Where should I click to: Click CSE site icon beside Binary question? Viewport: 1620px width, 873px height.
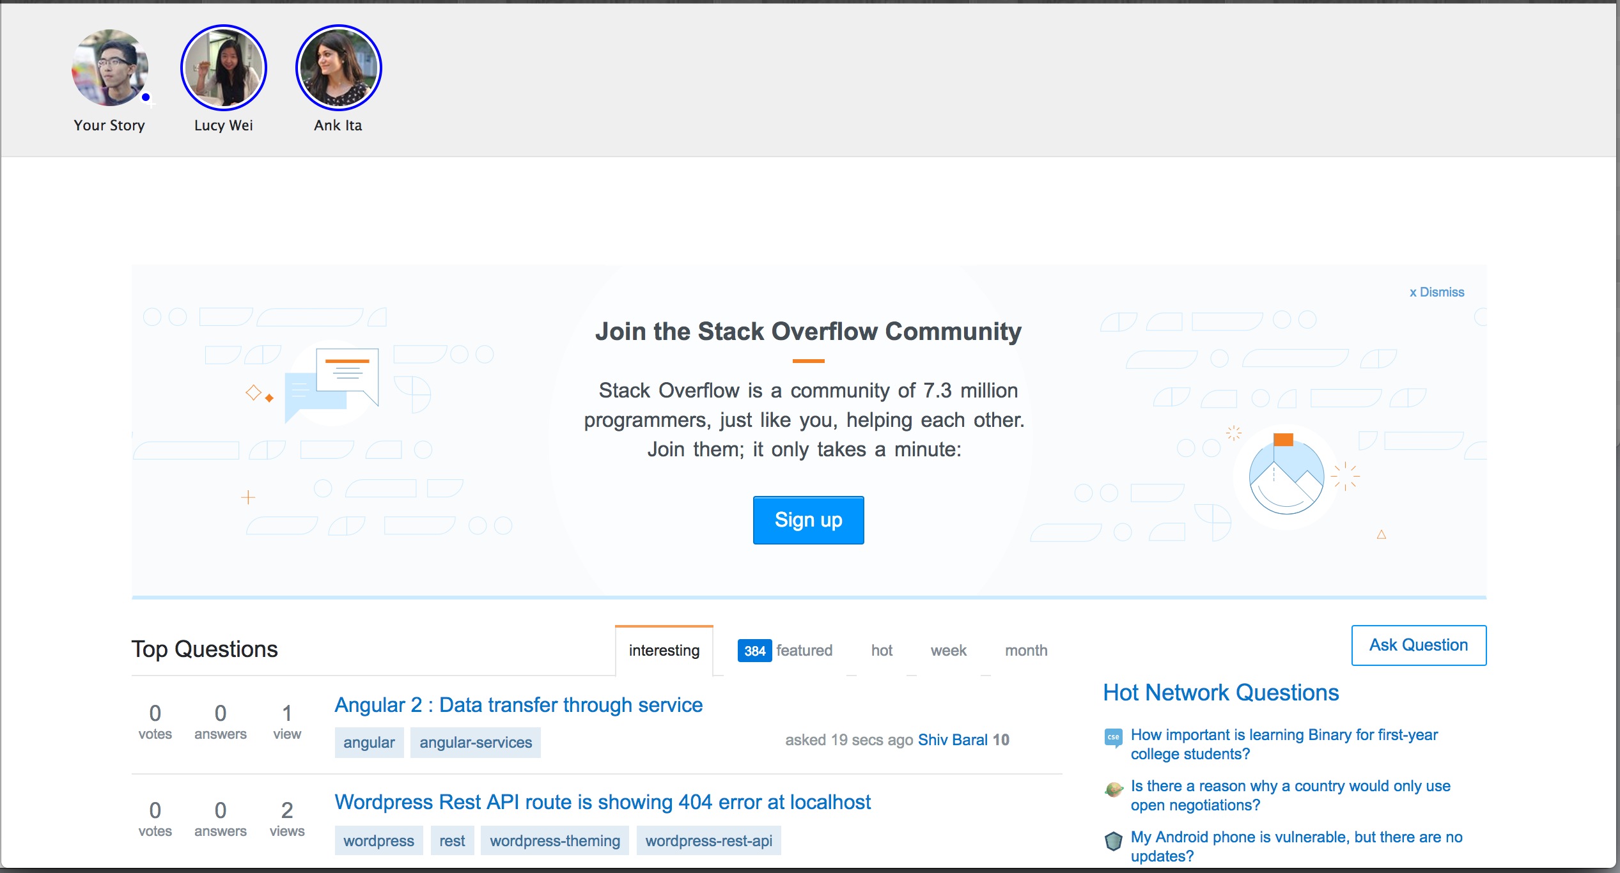1113,738
